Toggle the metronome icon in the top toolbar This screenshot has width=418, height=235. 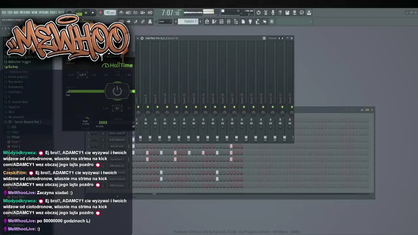(x=121, y=12)
